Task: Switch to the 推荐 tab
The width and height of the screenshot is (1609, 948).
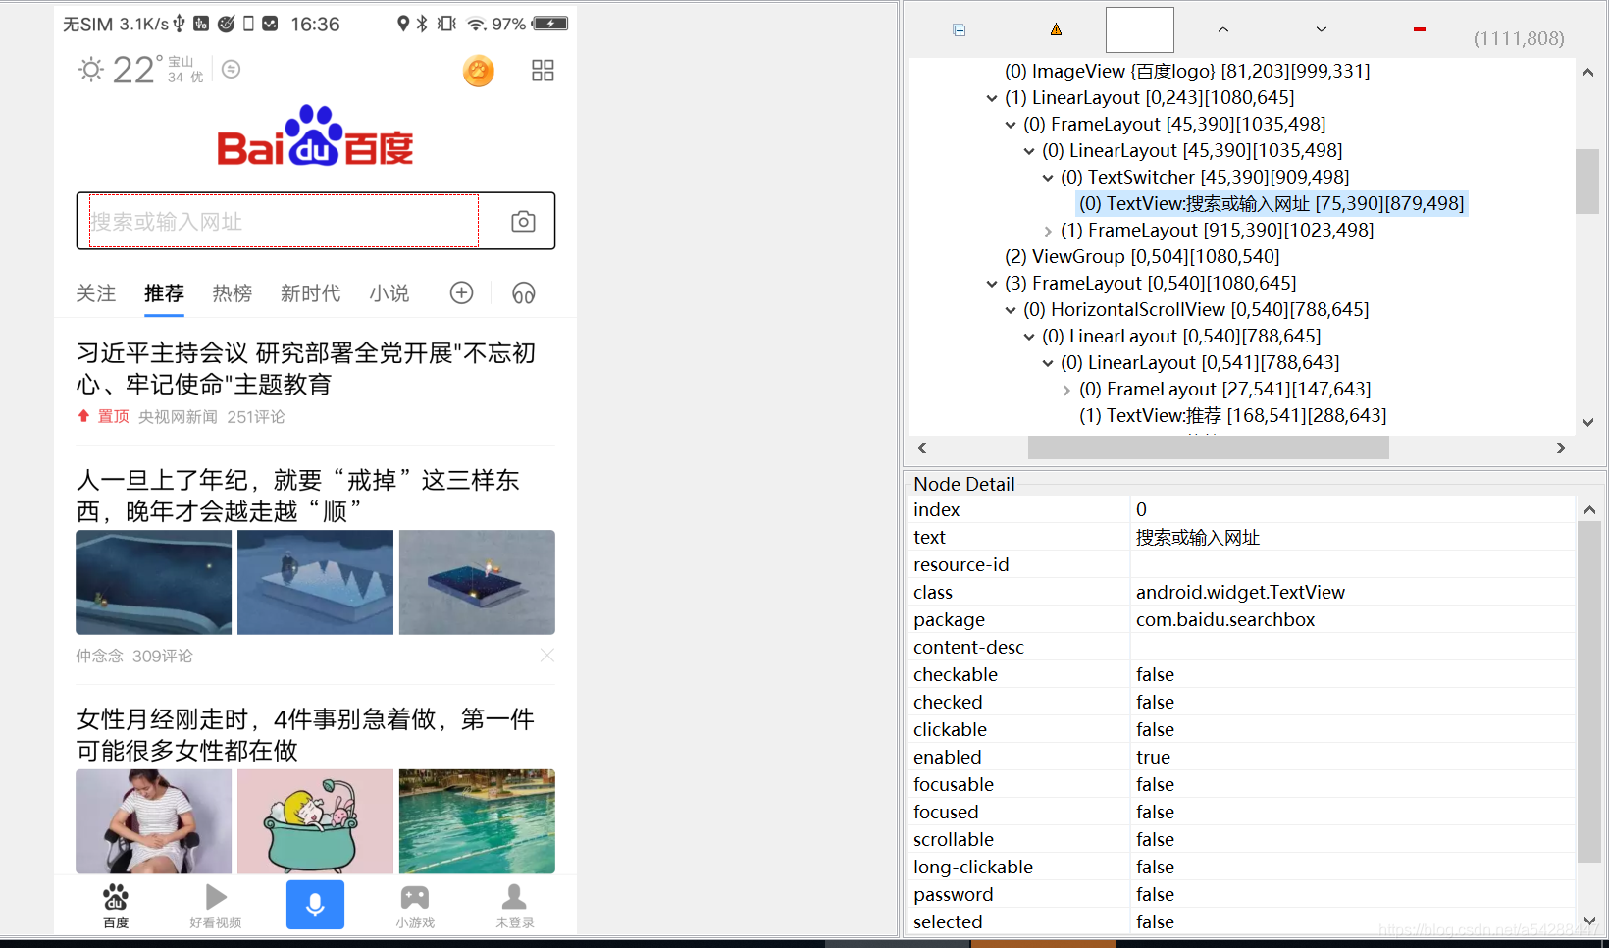Action: [x=164, y=292]
